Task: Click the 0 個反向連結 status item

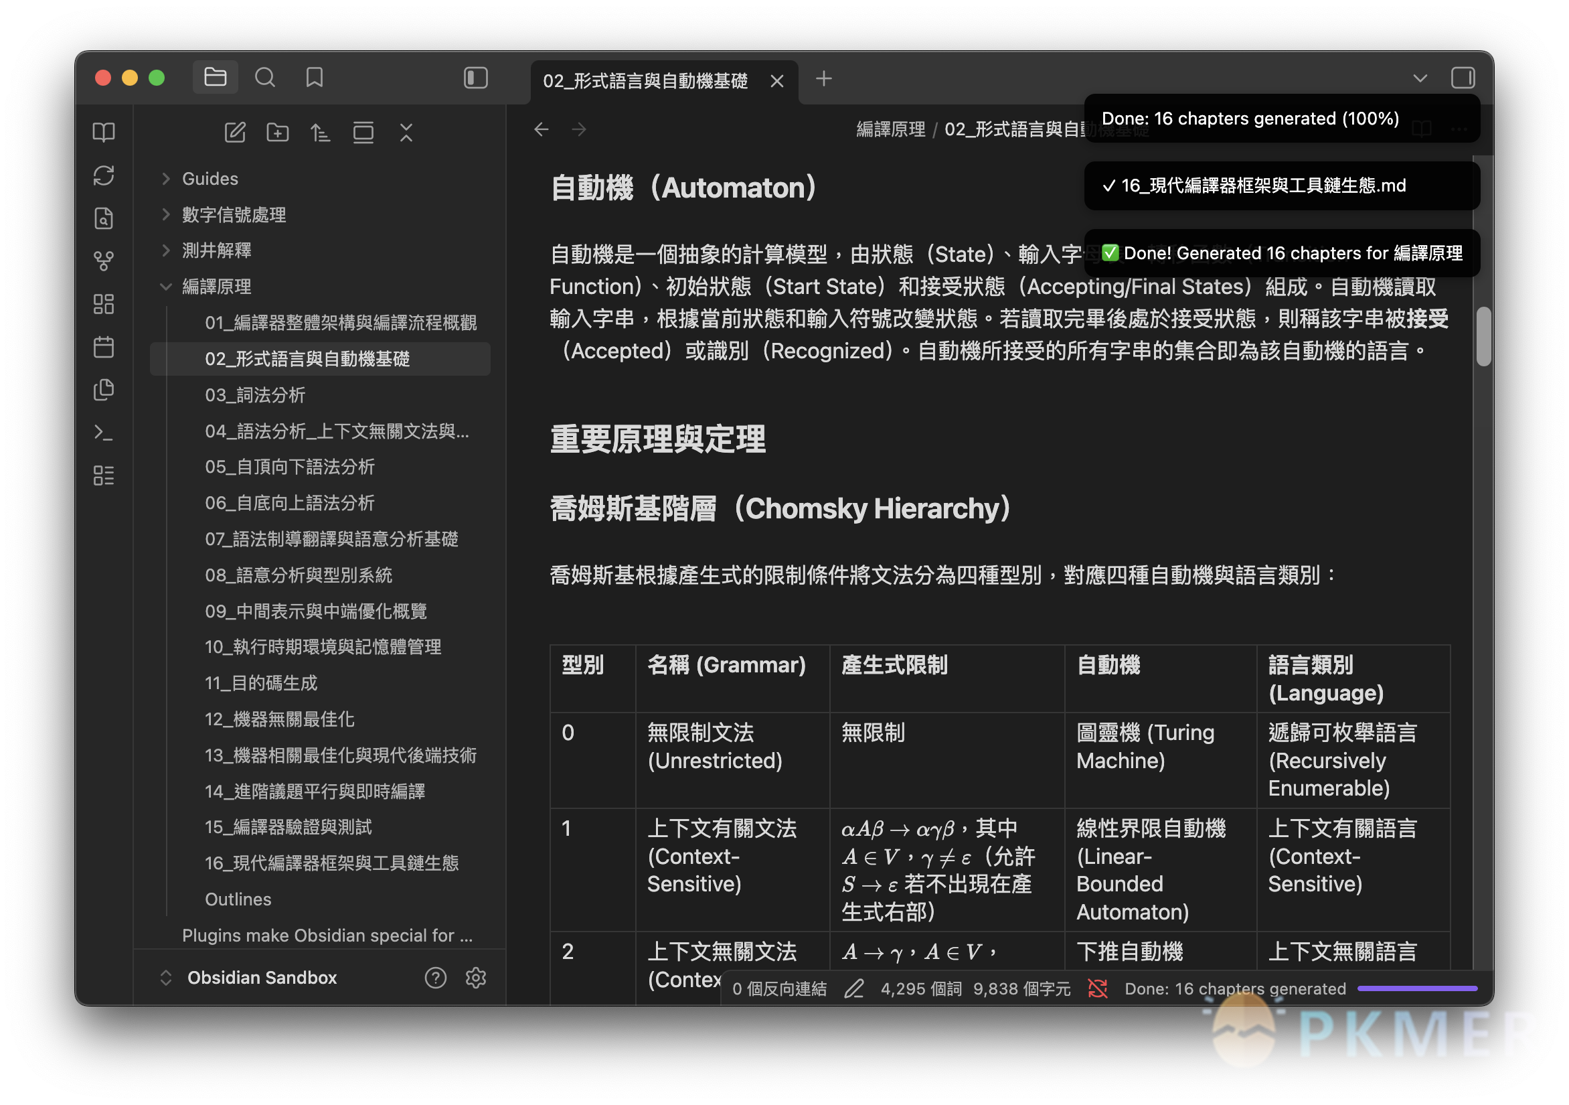Action: click(x=779, y=989)
